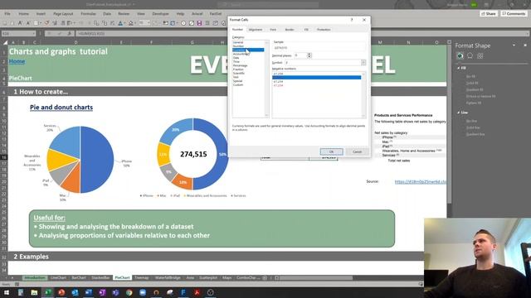This screenshot has width=531, height=298.
Task: Click the borders toolbar icon
Action: point(36,23)
